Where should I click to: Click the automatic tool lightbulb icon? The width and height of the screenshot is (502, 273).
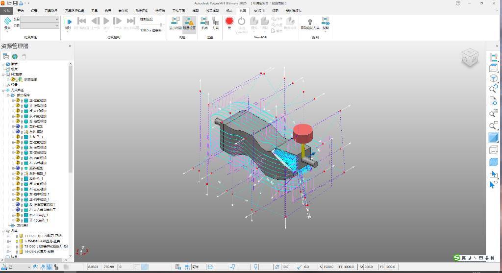pyautogui.click(x=310, y=22)
